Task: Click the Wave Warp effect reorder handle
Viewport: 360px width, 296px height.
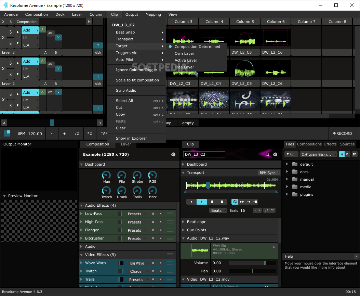Action: coord(170,263)
